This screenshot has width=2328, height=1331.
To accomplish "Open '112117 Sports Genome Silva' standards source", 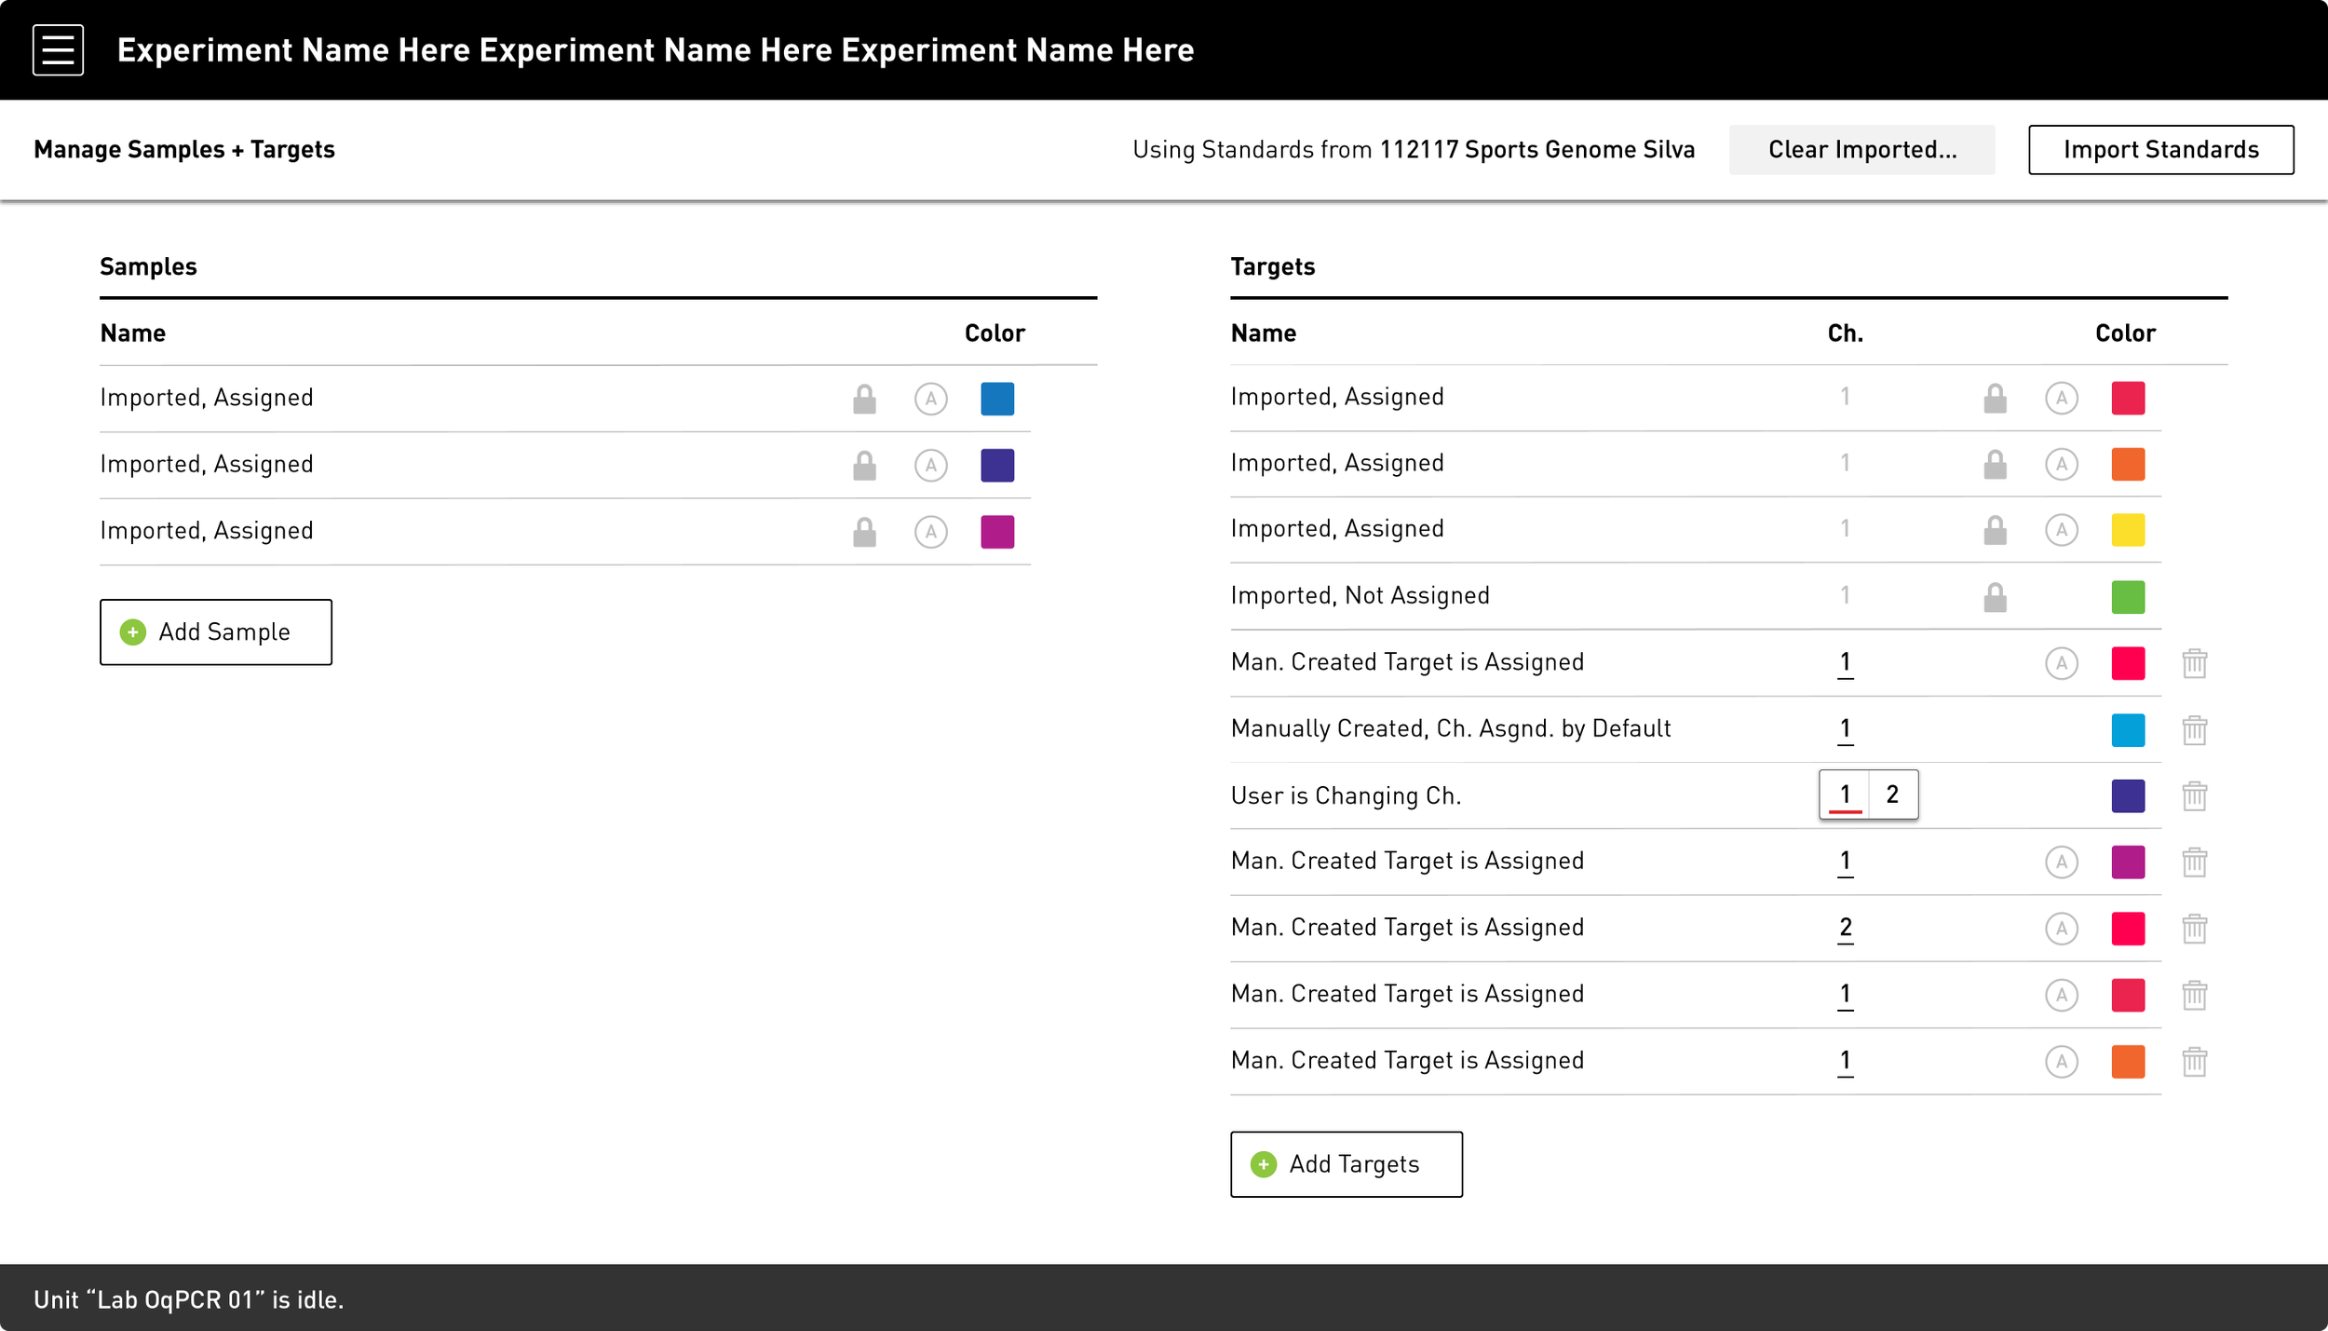I will [x=1536, y=149].
